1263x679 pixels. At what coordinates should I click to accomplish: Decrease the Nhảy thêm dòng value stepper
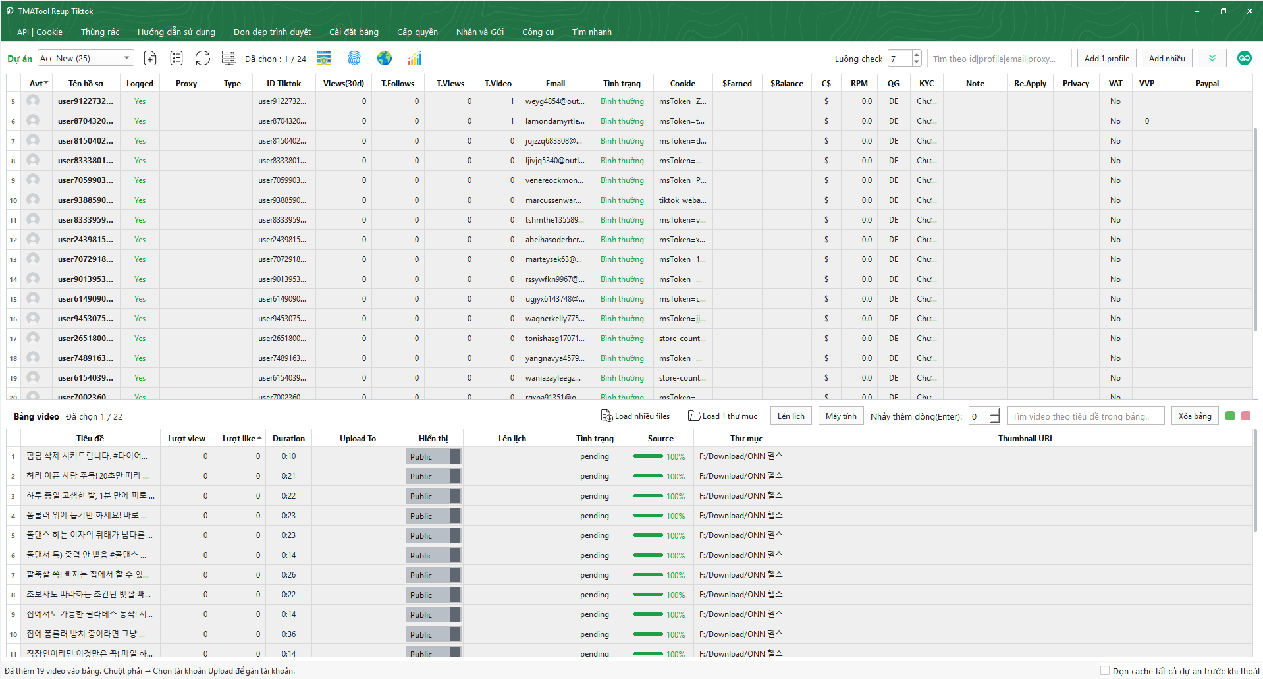click(994, 420)
